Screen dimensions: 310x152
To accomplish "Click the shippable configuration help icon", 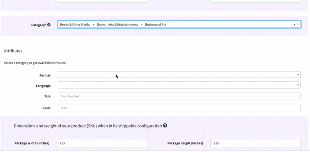I will coord(165,125).
